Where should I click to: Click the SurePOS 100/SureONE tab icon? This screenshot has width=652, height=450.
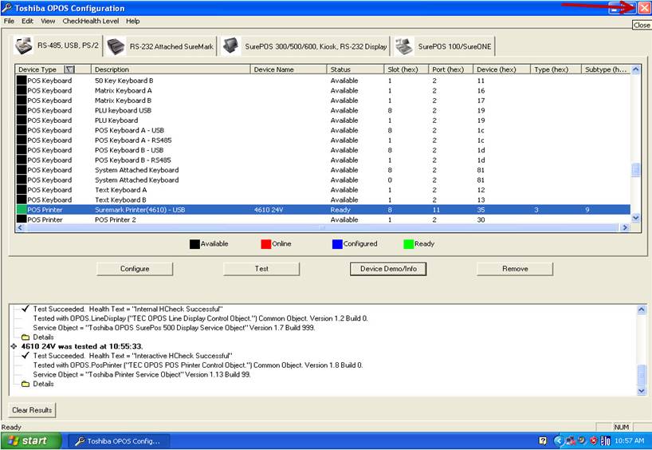(x=404, y=46)
